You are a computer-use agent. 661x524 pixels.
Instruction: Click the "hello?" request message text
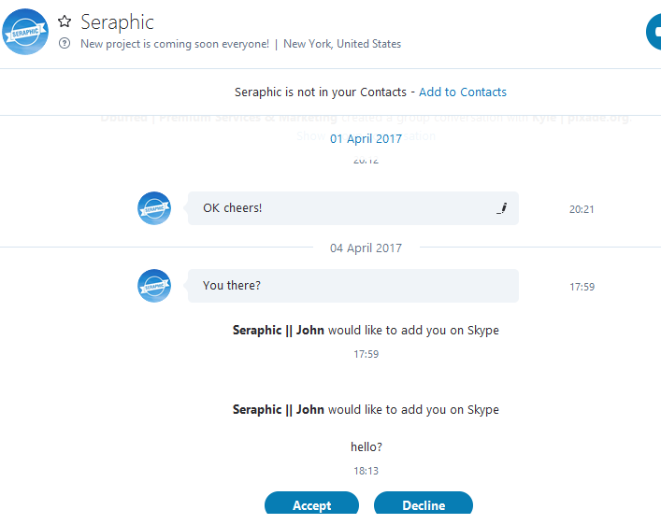(366, 447)
